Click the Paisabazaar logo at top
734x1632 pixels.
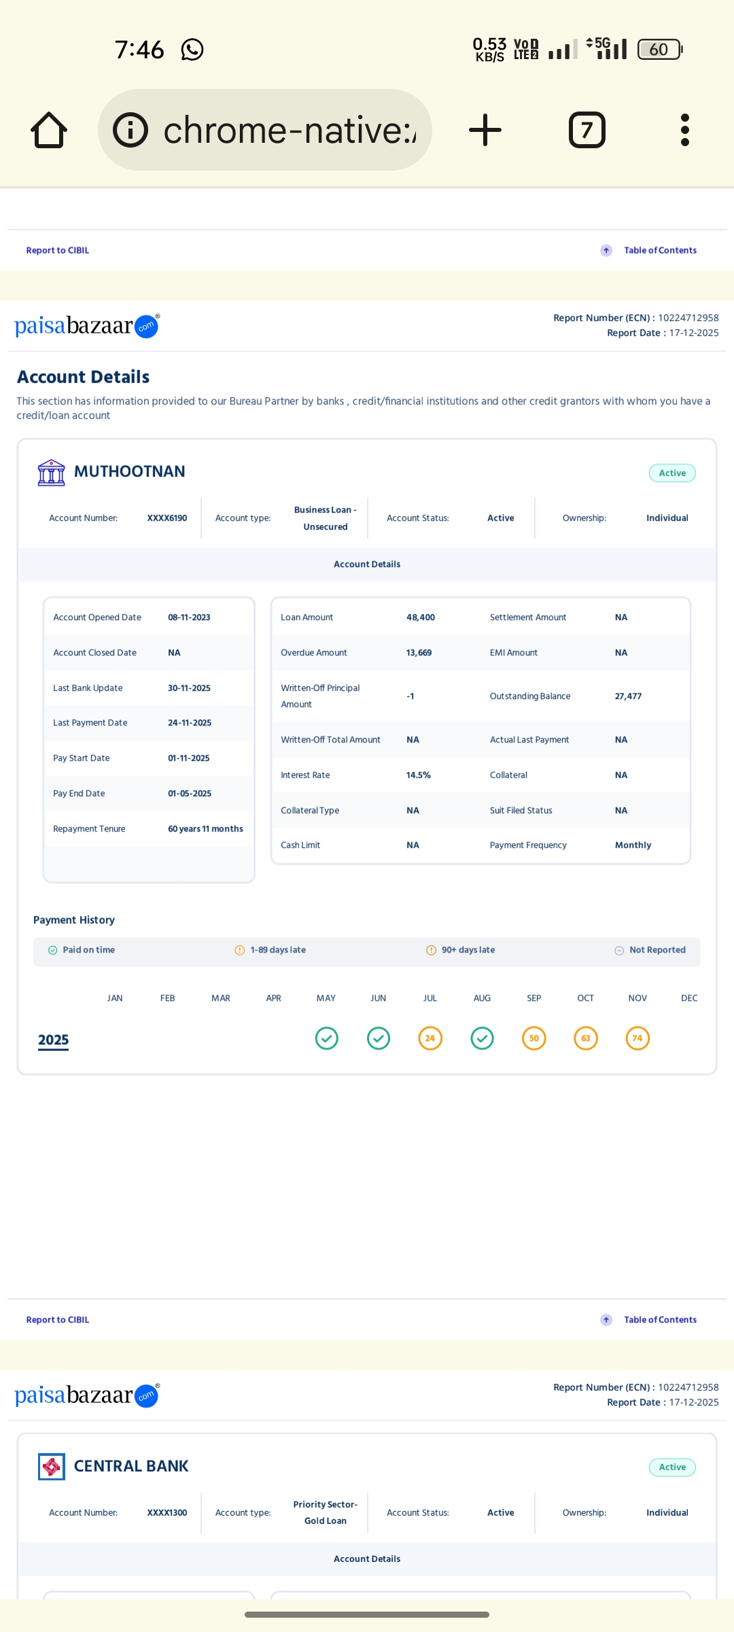pos(86,326)
